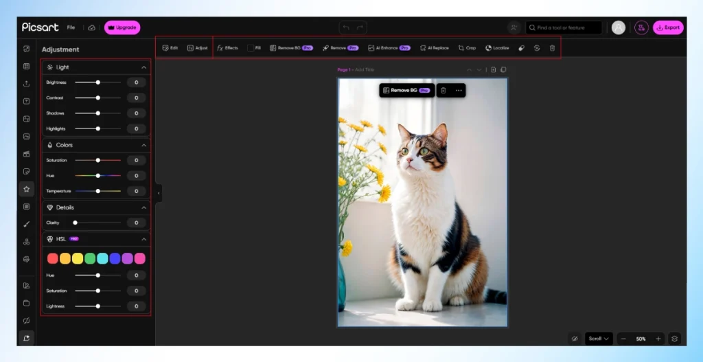Move page down with the chevron

[x=479, y=70]
